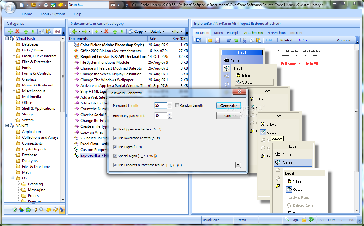The image size is (364, 226).
Task: Open the Filter dropdown menu
Action: click(177, 32)
